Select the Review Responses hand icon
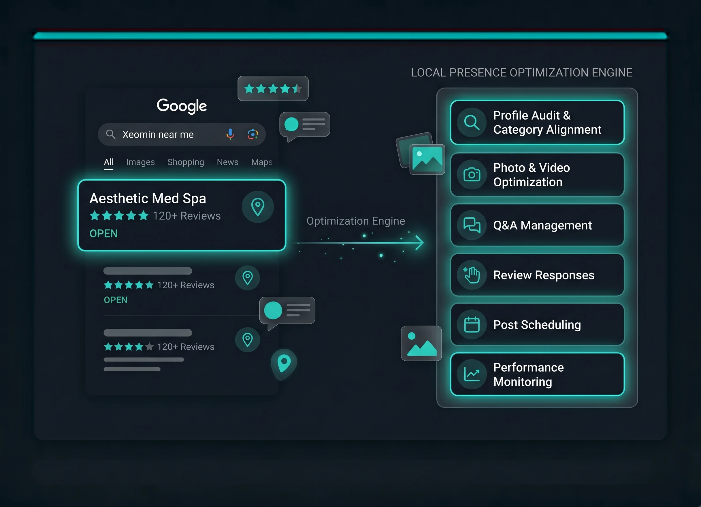701x507 pixels. point(471,275)
